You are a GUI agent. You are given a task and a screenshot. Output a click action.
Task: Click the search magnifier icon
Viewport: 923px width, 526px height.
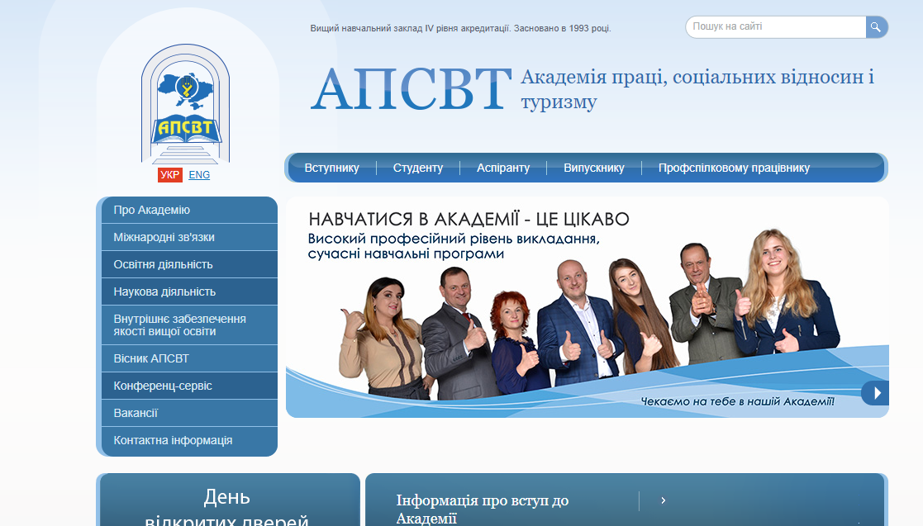click(875, 26)
